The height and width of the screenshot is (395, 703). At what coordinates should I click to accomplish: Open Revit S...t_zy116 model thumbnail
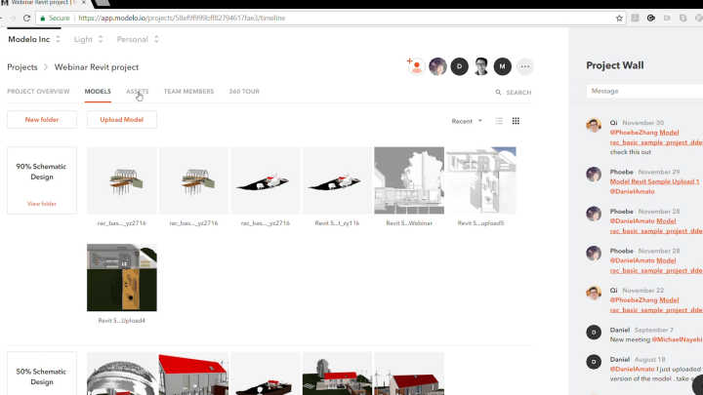coord(337,180)
